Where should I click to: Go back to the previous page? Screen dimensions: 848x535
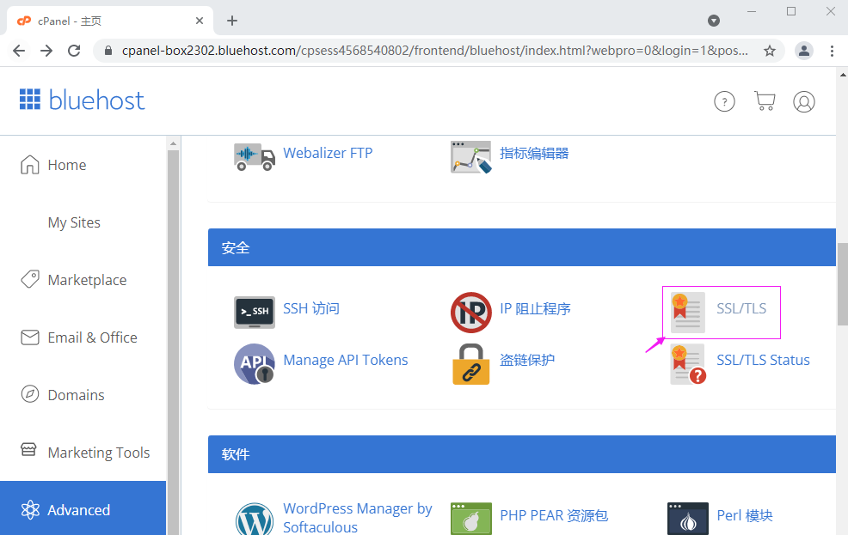click(x=19, y=51)
